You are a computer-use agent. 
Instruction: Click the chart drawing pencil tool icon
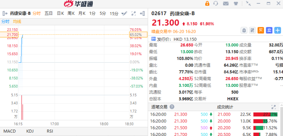pos(125,13)
